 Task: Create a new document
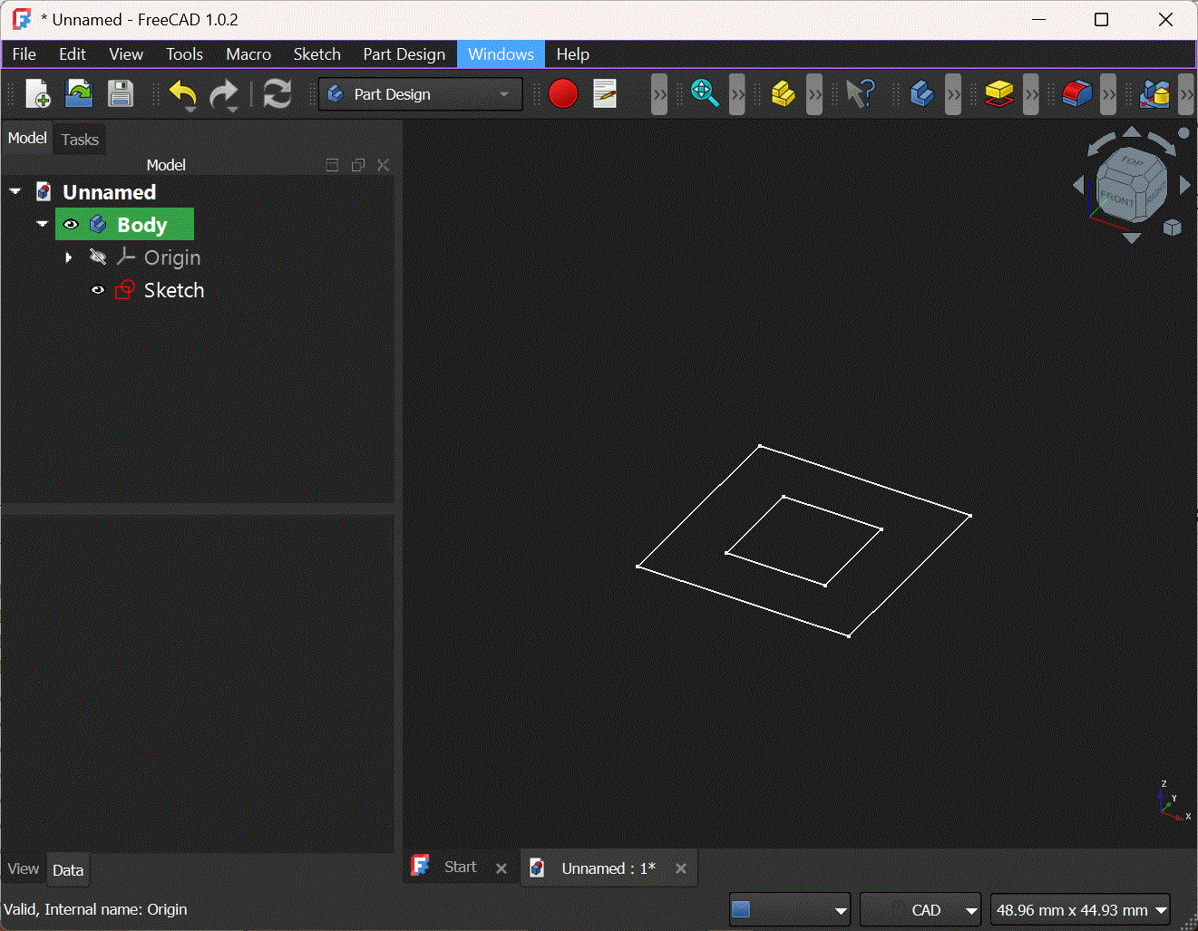coord(37,93)
